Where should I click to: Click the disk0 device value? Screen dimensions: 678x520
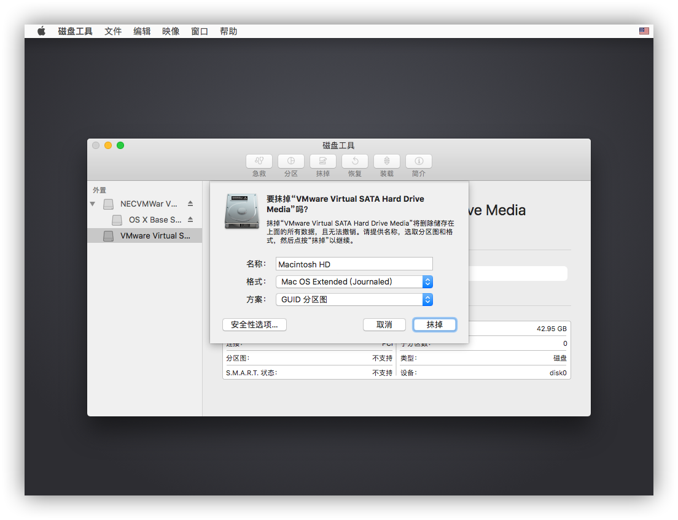pos(558,373)
